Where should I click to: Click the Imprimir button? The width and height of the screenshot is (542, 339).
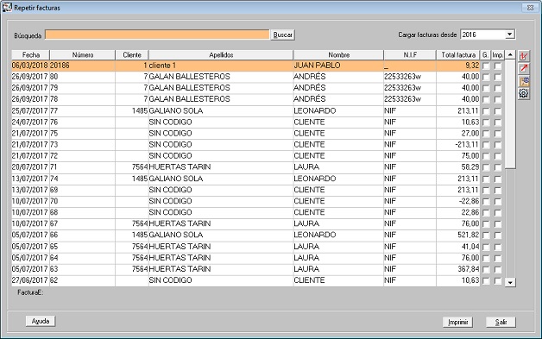[458, 322]
